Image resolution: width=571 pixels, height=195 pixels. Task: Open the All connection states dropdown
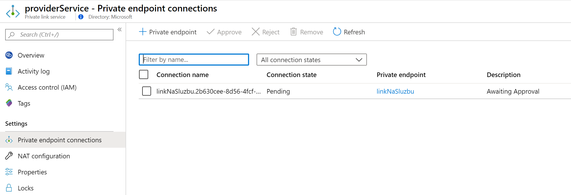pos(312,60)
